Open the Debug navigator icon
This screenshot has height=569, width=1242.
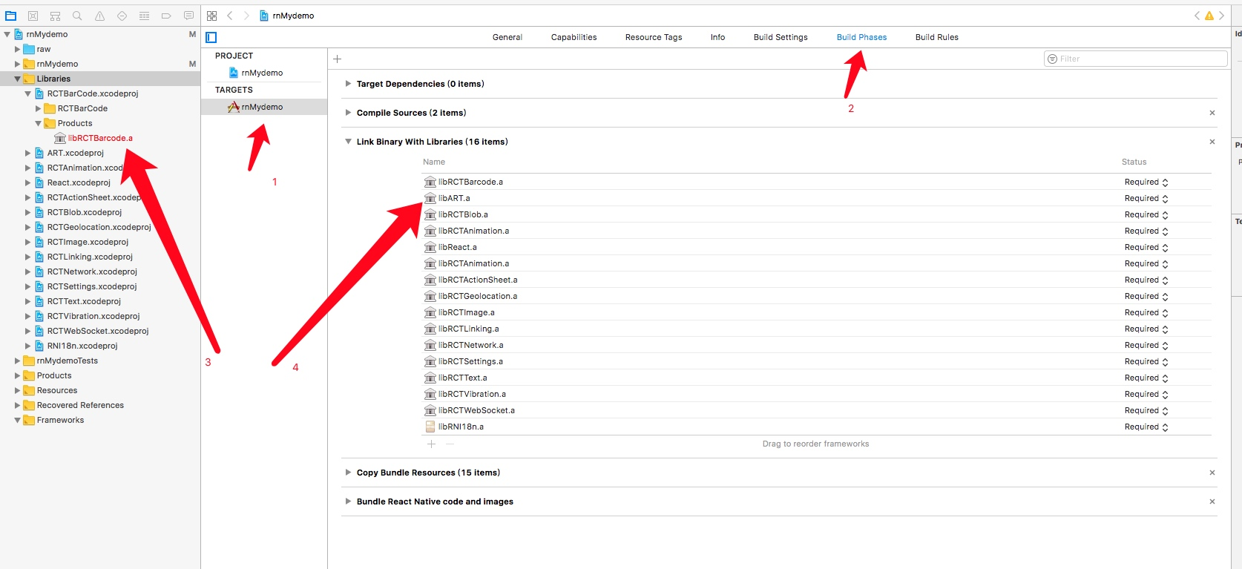pyautogui.click(x=144, y=16)
